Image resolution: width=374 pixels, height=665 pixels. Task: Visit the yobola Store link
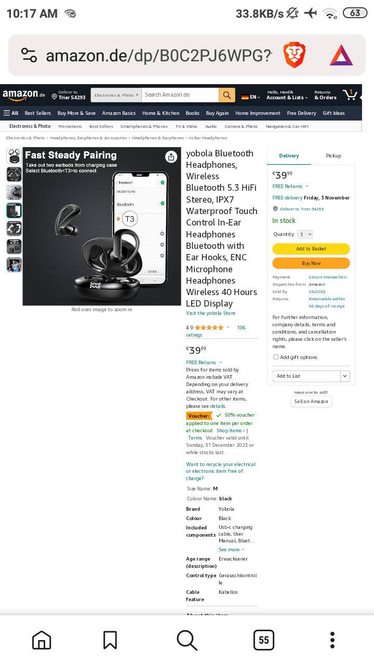(x=211, y=313)
